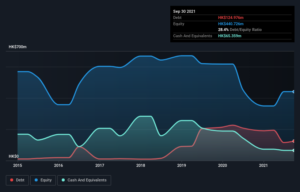The image size is (300, 192).
Task: Click the HK$440.726m equity value
Action: tap(231, 24)
